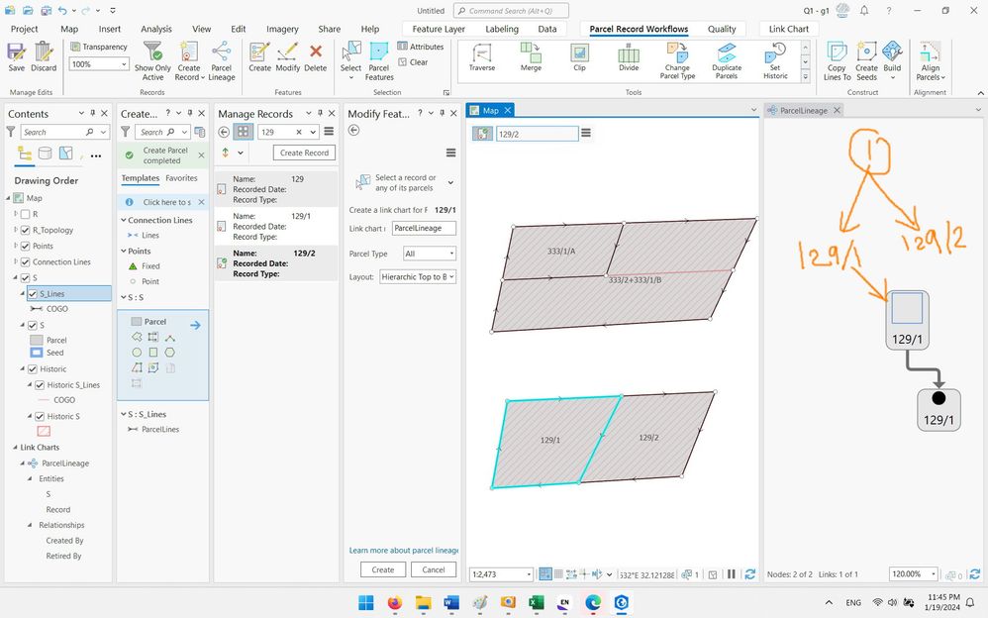Uncheck the Historic group layer
This screenshot has width=988, height=618.
(33, 368)
